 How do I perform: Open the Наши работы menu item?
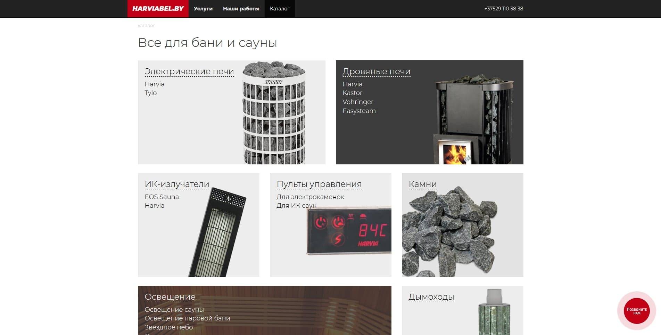pos(241,9)
